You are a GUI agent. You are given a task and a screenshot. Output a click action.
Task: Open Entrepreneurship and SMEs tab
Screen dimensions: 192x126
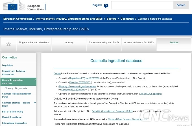click(x=104, y=44)
